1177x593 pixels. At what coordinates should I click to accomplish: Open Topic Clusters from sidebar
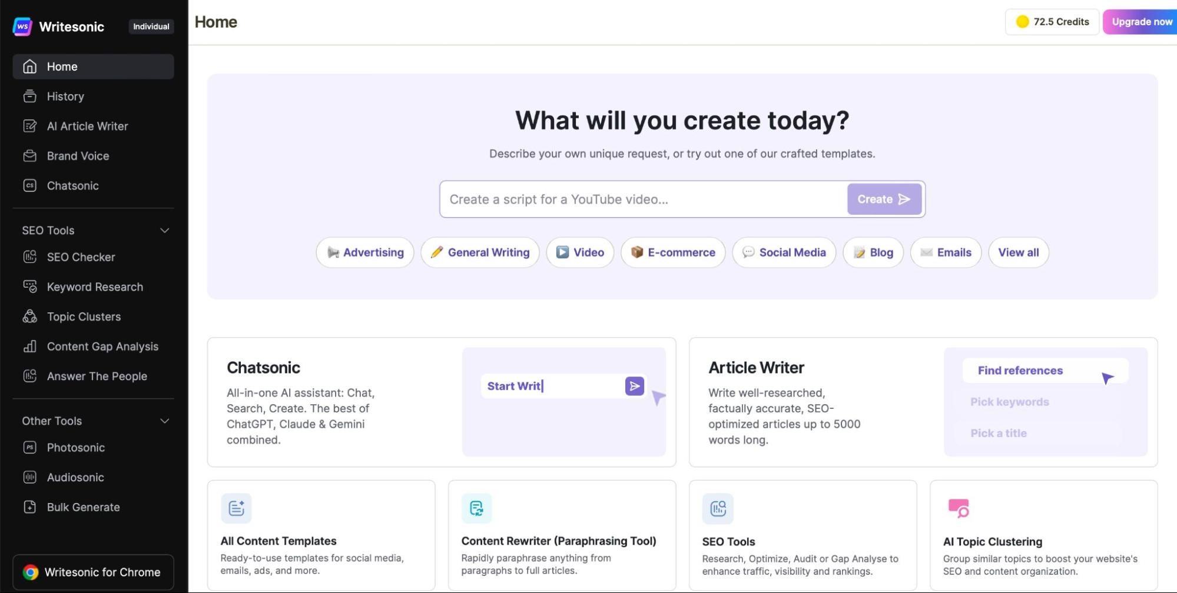(93, 317)
